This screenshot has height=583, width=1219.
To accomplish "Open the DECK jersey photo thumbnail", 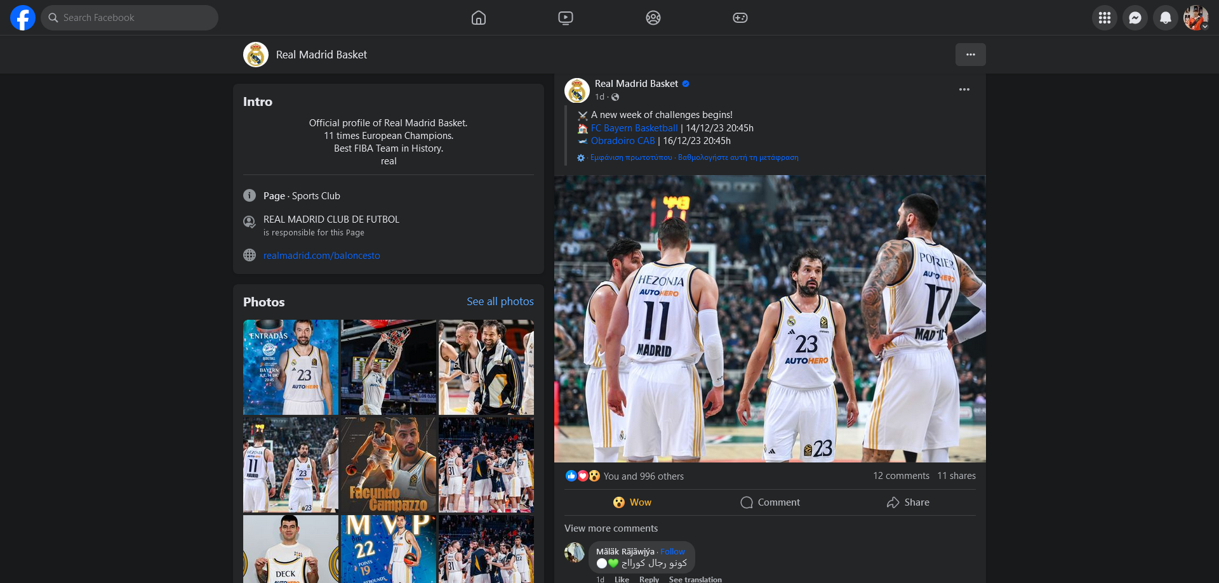I will pos(291,549).
